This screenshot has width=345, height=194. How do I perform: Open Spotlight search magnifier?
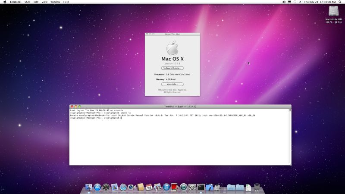point(340,2)
